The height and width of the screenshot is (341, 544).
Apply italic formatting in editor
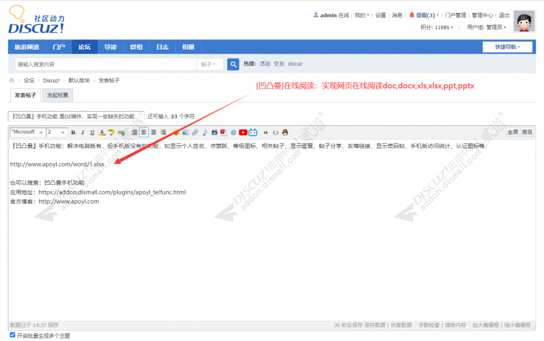point(82,133)
